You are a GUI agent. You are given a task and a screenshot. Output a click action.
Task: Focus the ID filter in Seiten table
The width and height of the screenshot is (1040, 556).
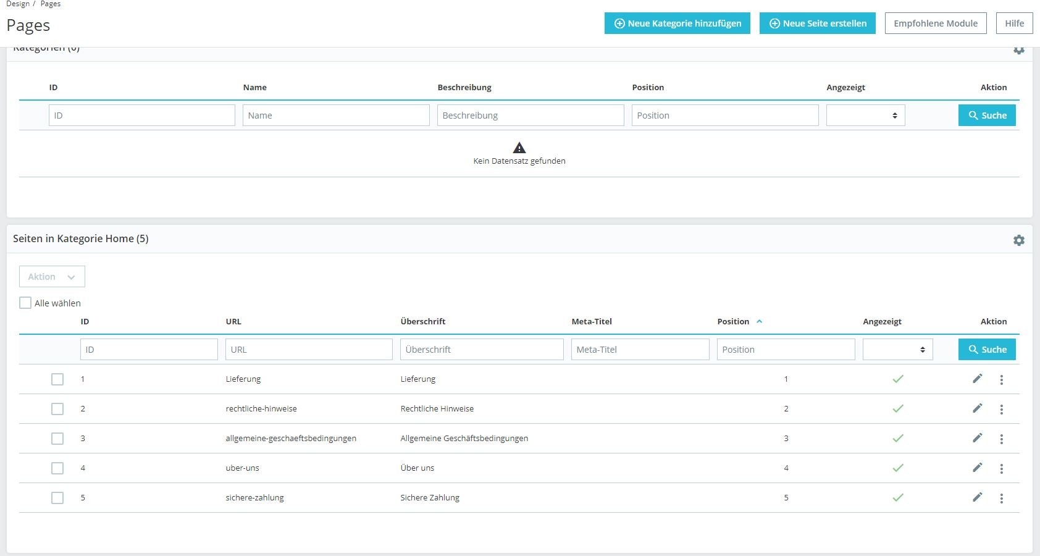coord(149,350)
